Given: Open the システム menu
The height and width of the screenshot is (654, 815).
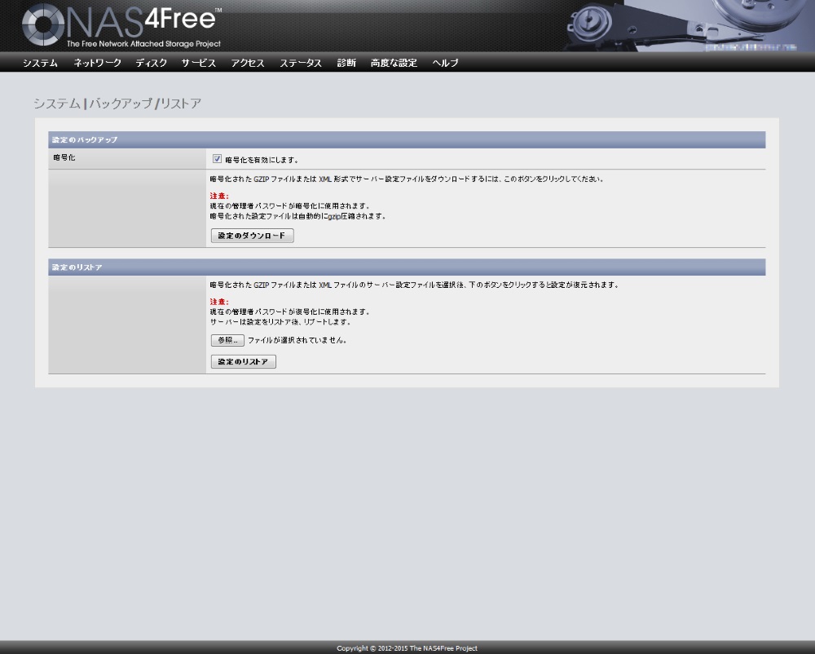Looking at the screenshot, I should pos(40,63).
